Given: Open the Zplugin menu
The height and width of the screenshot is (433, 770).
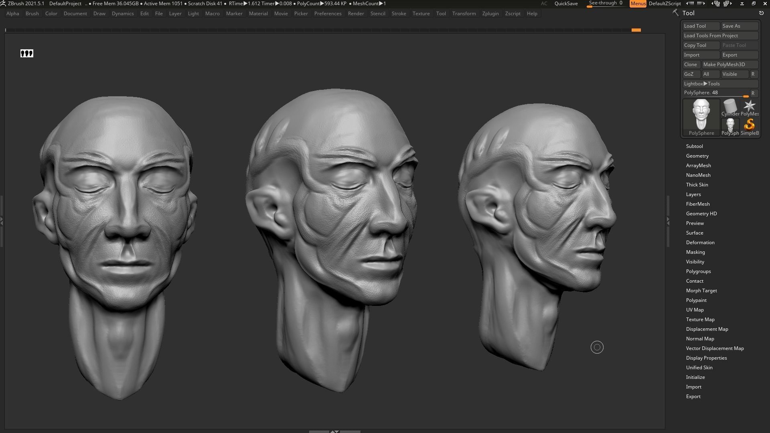Looking at the screenshot, I should pyautogui.click(x=490, y=14).
